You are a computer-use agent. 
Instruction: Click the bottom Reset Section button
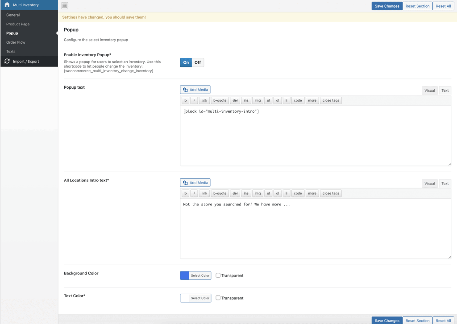[x=417, y=320]
